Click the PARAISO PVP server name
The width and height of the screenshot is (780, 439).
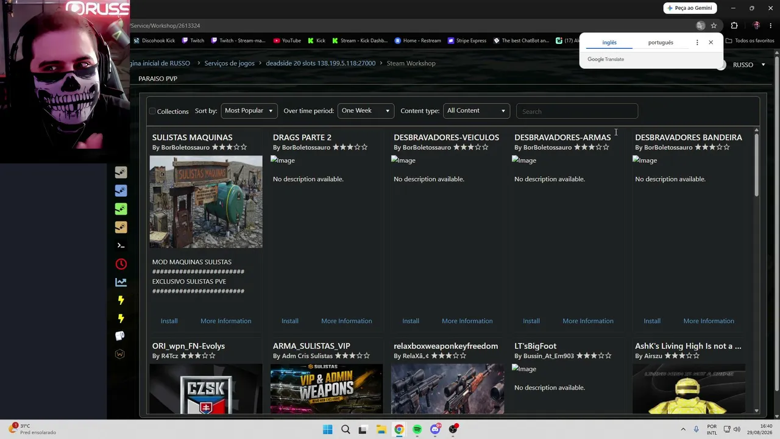click(158, 79)
